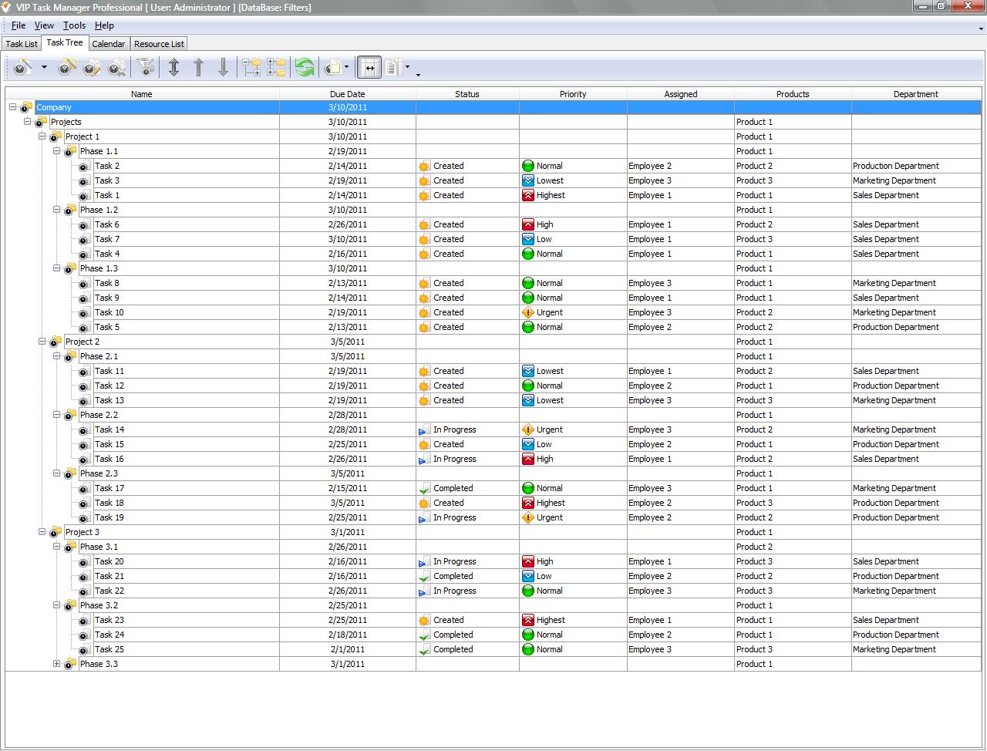Expand the collapsed Phase 3.3 node
The height and width of the screenshot is (751, 987).
coord(56,664)
